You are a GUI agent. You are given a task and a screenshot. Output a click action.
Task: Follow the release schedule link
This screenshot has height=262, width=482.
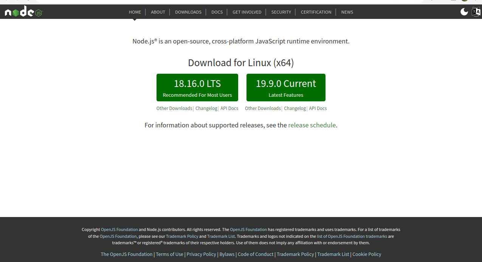click(312, 125)
